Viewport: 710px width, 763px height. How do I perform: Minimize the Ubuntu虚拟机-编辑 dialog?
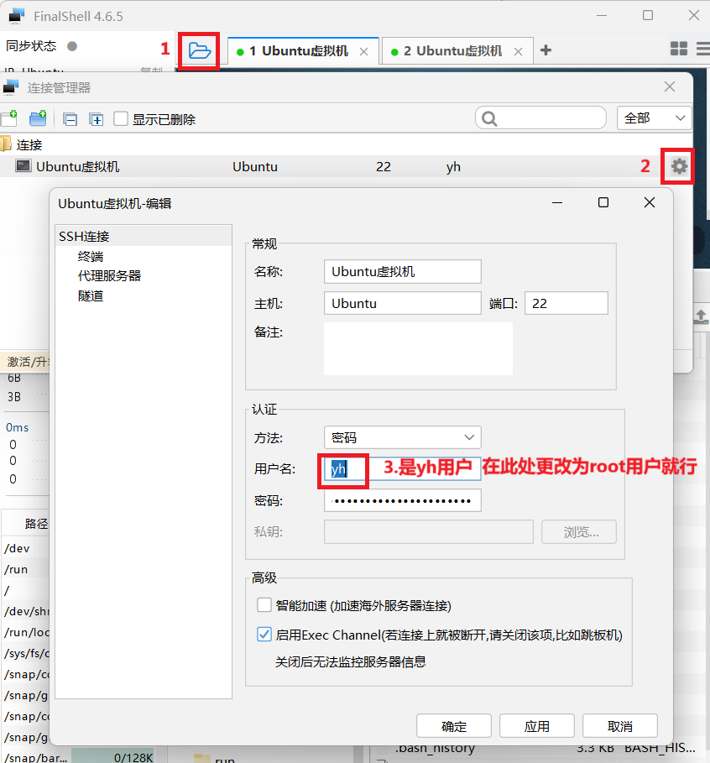click(557, 202)
